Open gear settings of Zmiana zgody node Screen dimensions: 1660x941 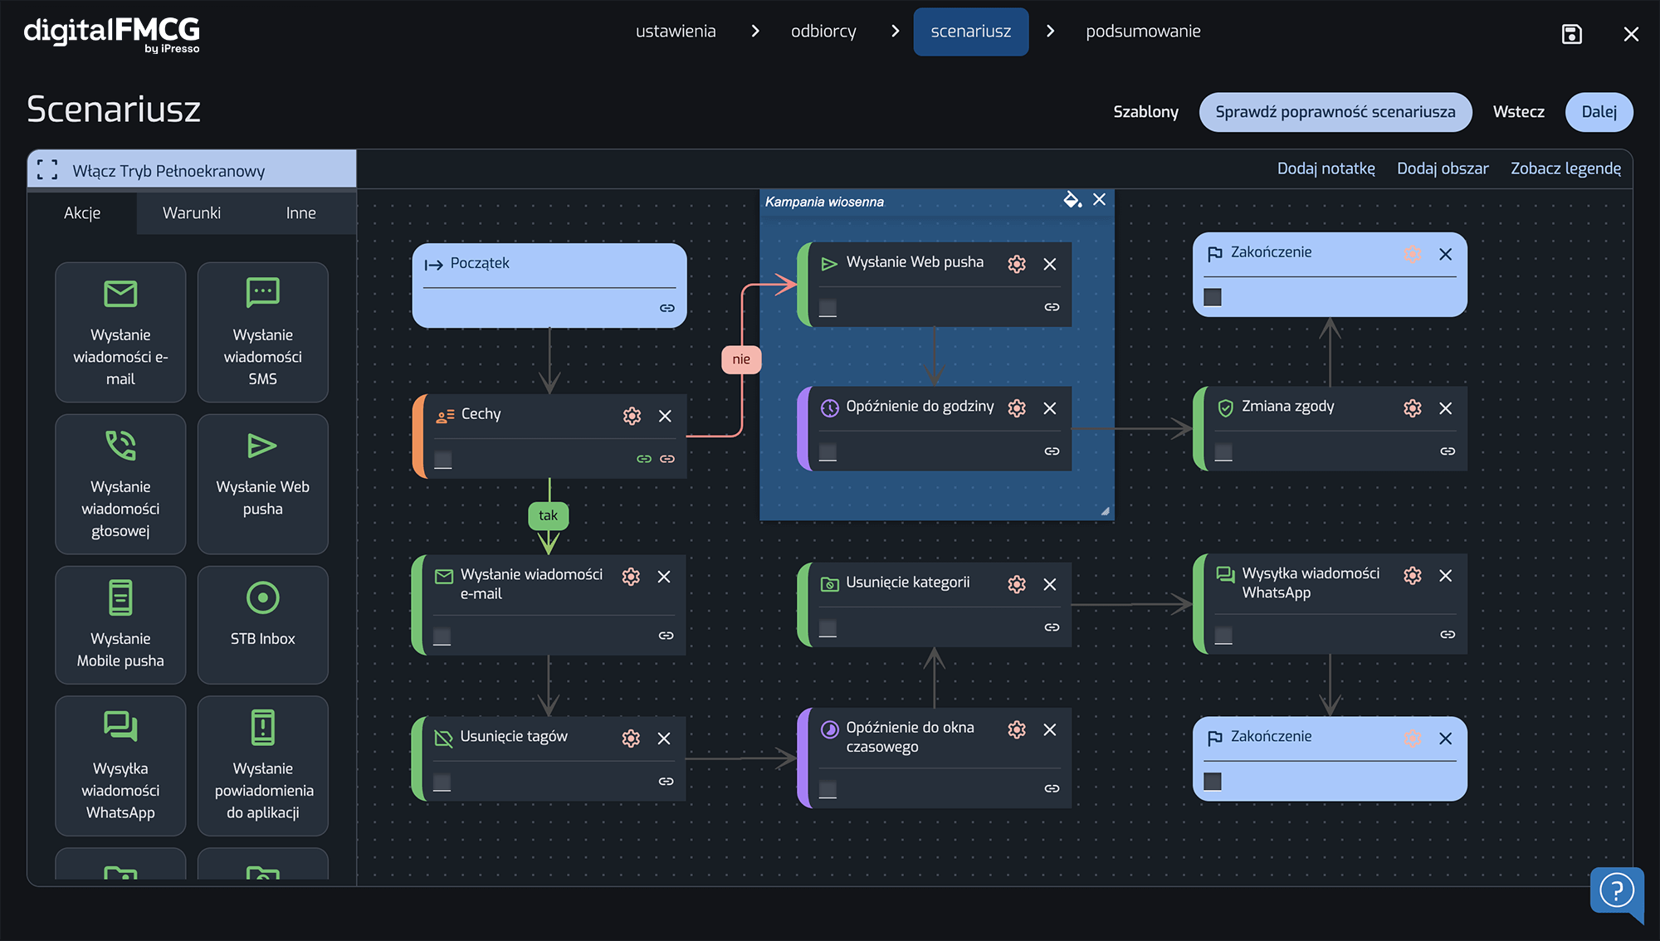click(x=1412, y=408)
